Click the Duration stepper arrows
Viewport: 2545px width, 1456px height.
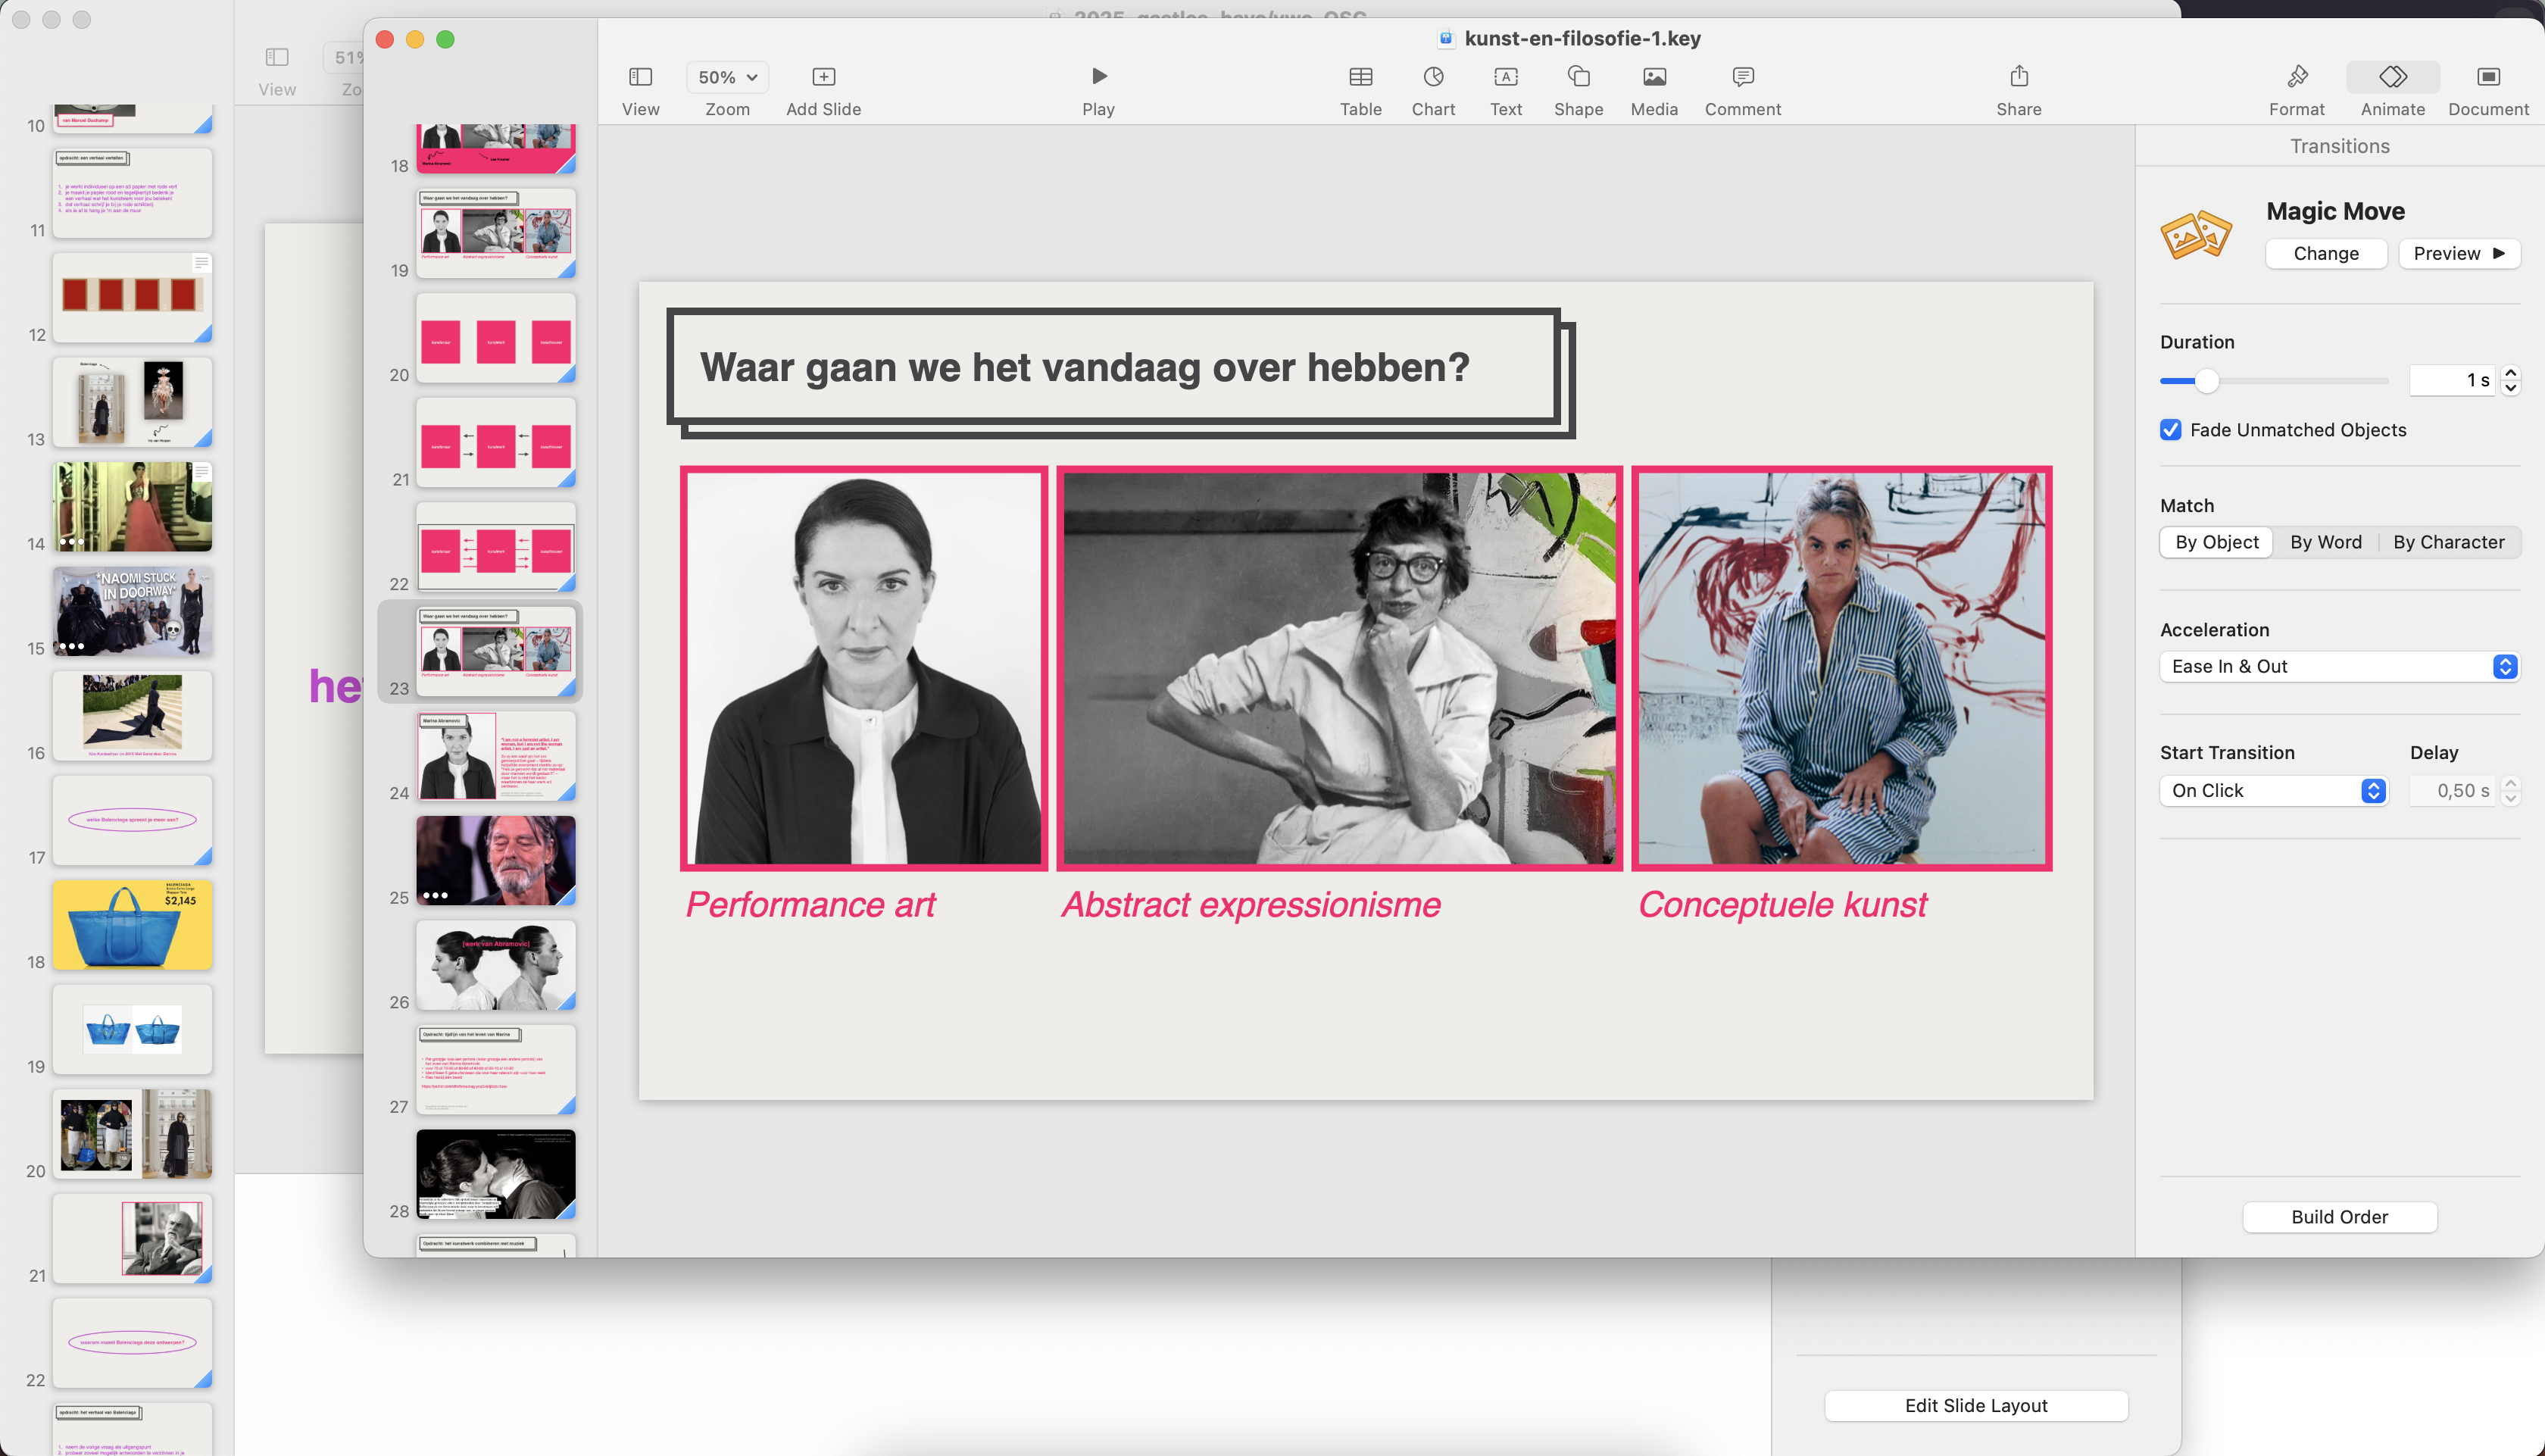[x=2509, y=380]
